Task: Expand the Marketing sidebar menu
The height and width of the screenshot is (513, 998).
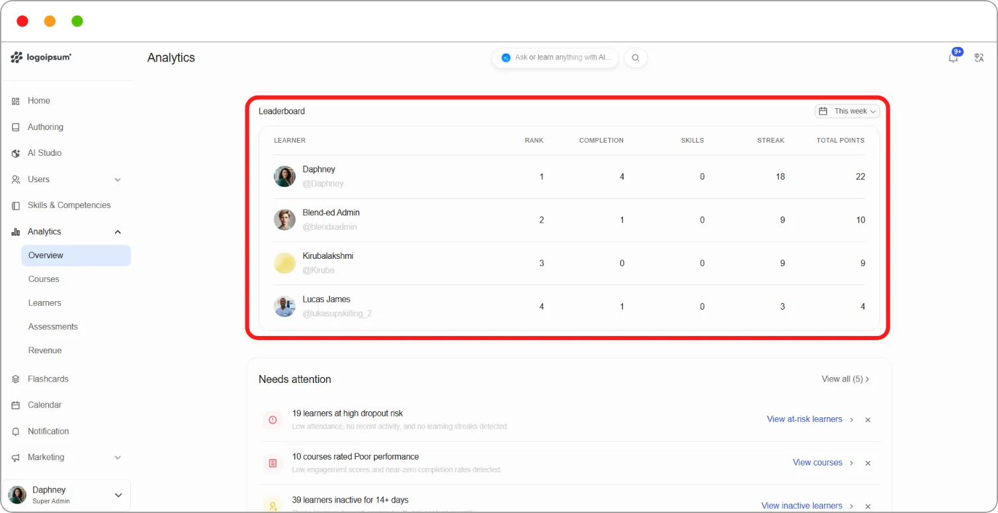Action: (118, 458)
